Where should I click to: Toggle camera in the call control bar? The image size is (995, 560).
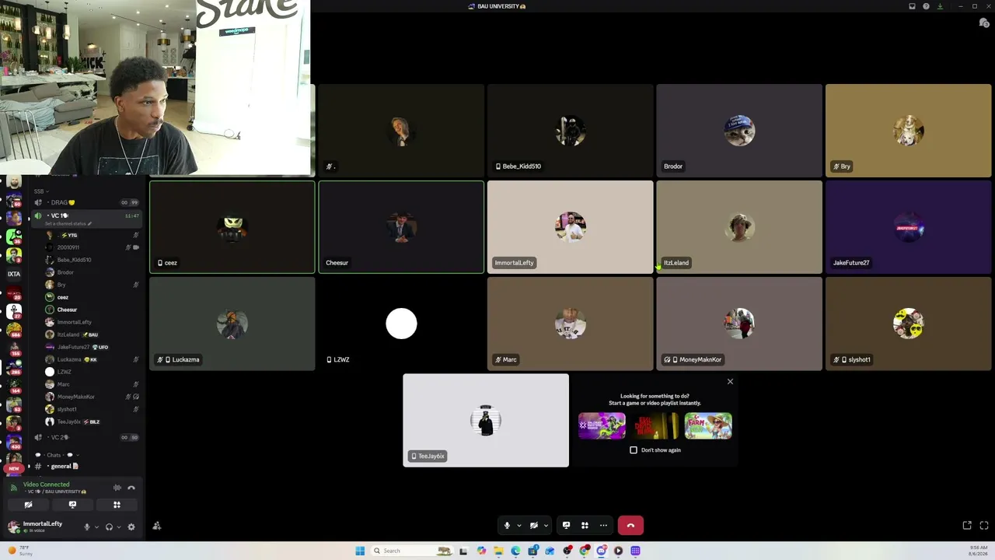coord(533,526)
